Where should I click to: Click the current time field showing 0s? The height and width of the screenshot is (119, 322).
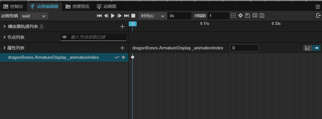pyautogui.click(x=179, y=16)
